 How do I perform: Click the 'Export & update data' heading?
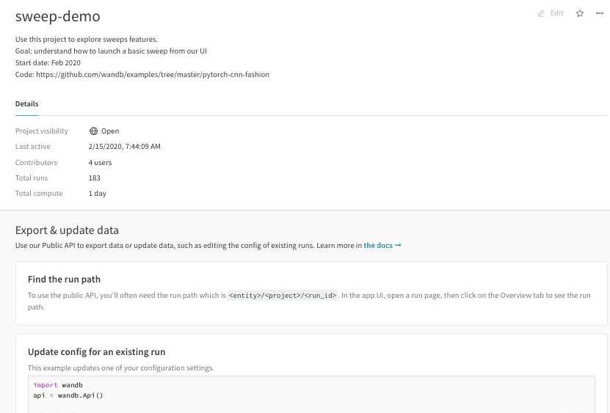[x=67, y=230]
